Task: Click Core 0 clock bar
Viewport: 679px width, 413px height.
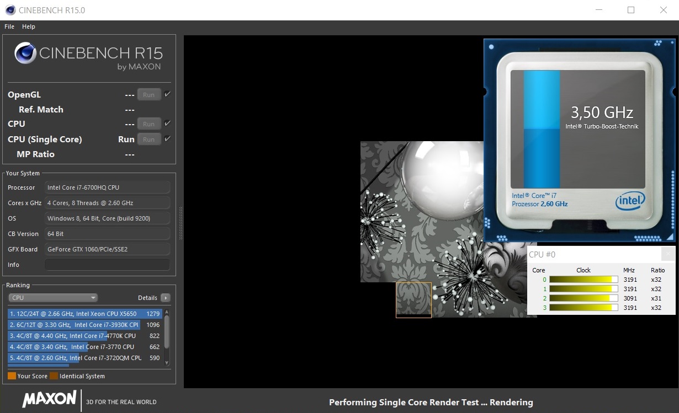Action: 584,280
